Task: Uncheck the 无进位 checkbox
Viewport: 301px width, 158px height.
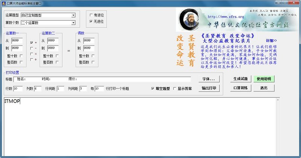Action: click(91, 21)
